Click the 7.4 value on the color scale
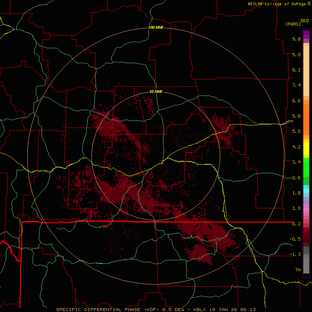This screenshot has width=312, height=312. tap(296, 85)
